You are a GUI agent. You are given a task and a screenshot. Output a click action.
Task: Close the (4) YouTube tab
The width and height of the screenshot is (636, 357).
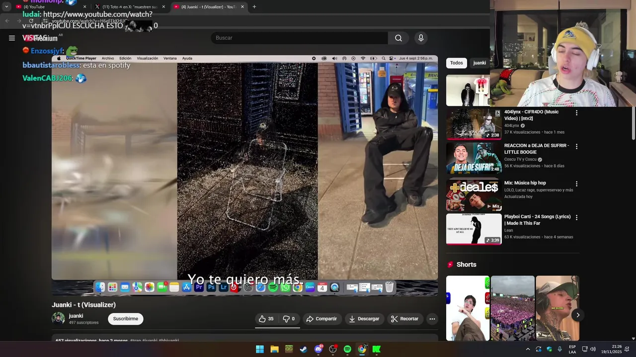[84, 6]
